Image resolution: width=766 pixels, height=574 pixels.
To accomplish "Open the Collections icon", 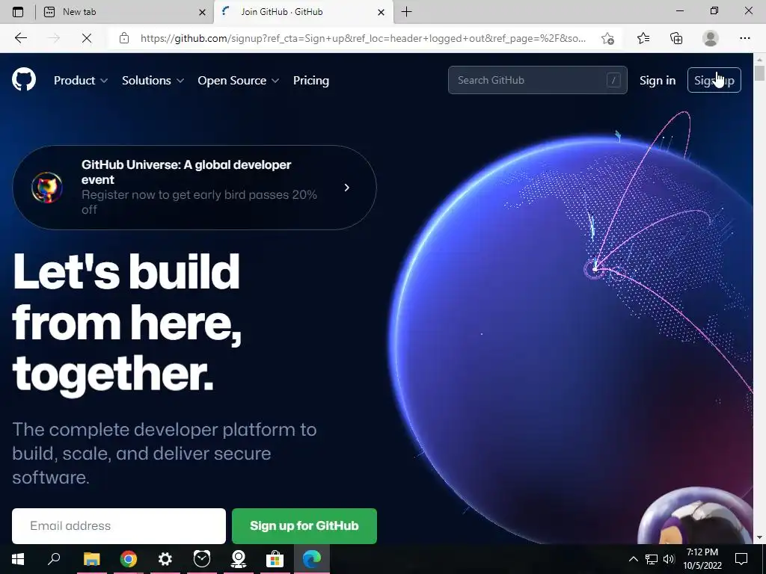I will point(676,38).
